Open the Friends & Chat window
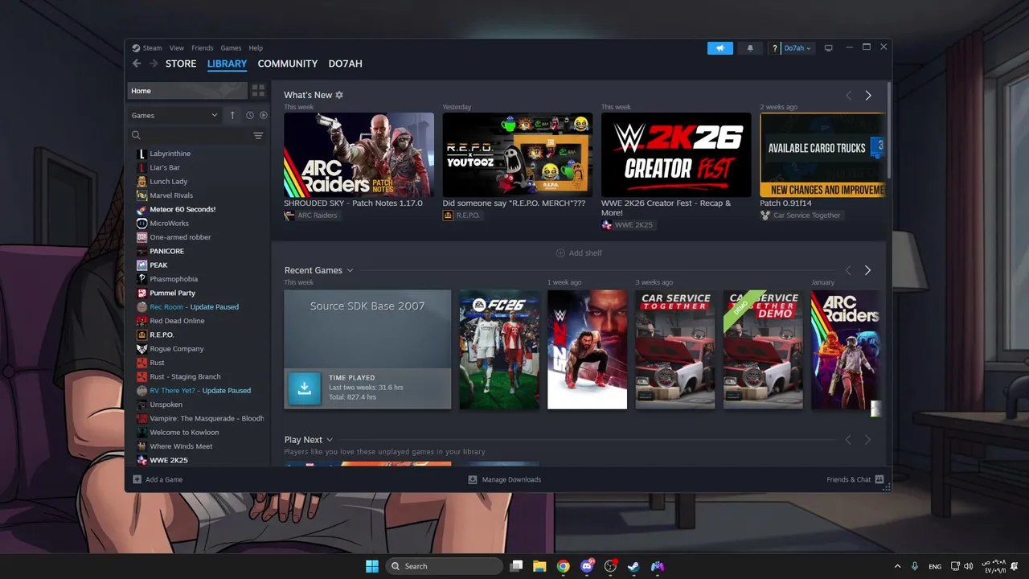This screenshot has width=1029, height=579. point(855,479)
